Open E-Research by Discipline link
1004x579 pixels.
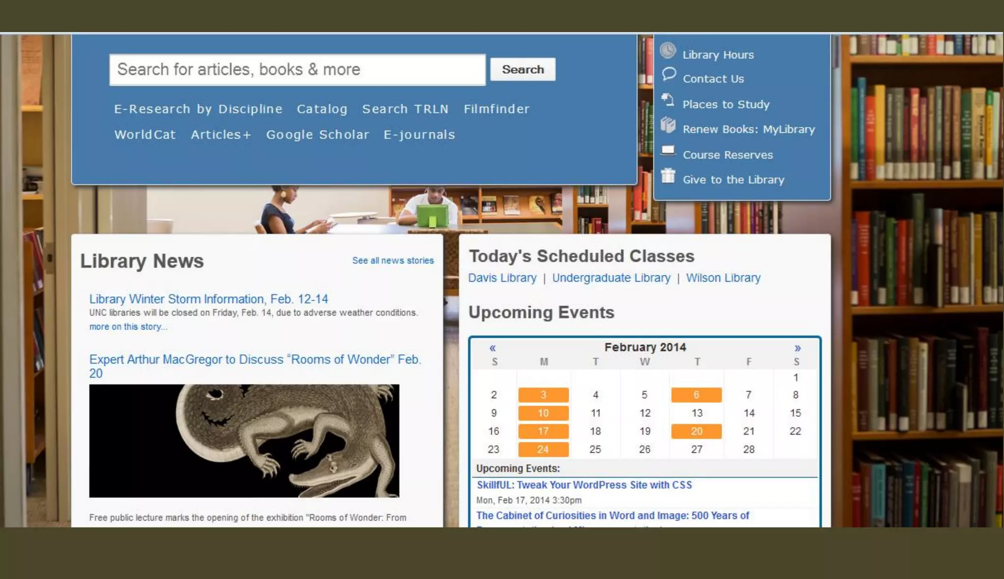[198, 109]
